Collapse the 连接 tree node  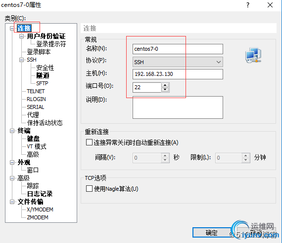(12, 28)
